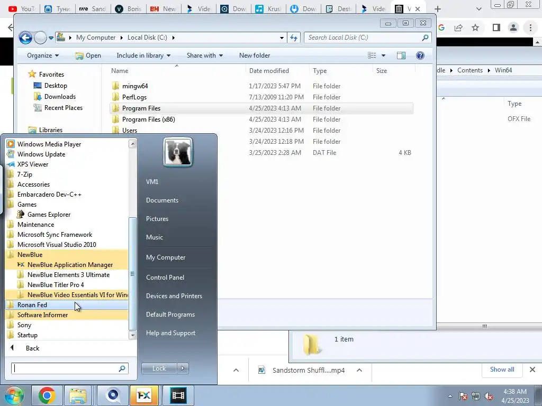Change view icon in Explorer toolbar

tap(372, 56)
